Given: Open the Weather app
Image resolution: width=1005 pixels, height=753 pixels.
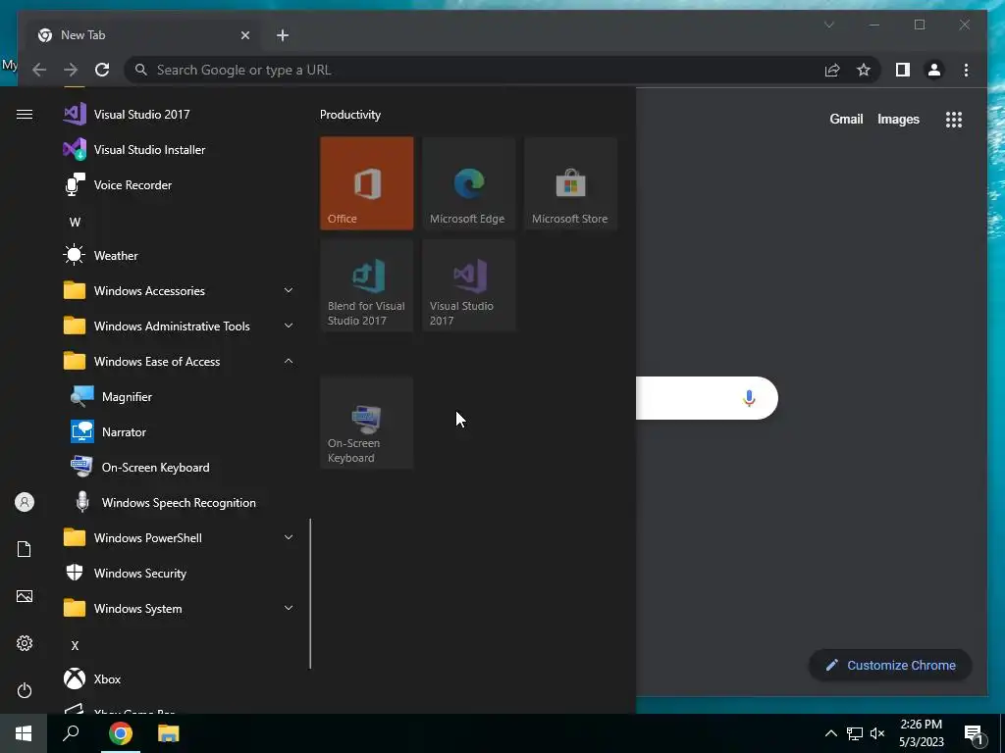Looking at the screenshot, I should 180,256.
